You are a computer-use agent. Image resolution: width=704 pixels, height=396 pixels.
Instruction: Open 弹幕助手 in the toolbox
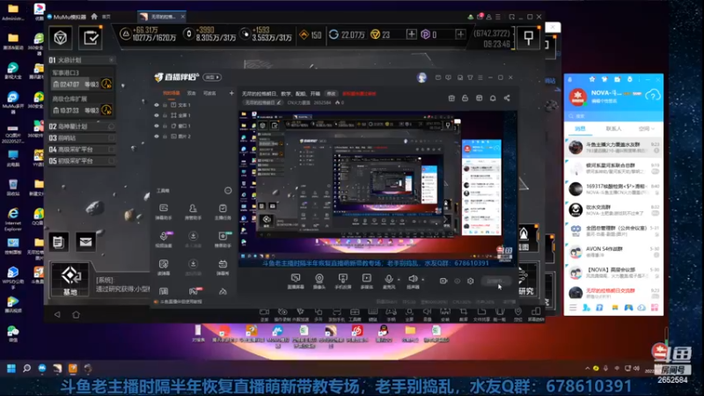pyautogui.click(x=164, y=211)
